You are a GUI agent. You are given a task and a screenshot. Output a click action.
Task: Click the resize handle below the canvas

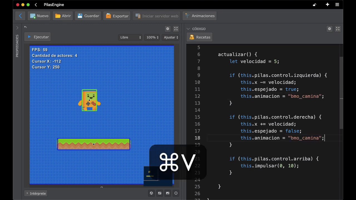click(102, 187)
